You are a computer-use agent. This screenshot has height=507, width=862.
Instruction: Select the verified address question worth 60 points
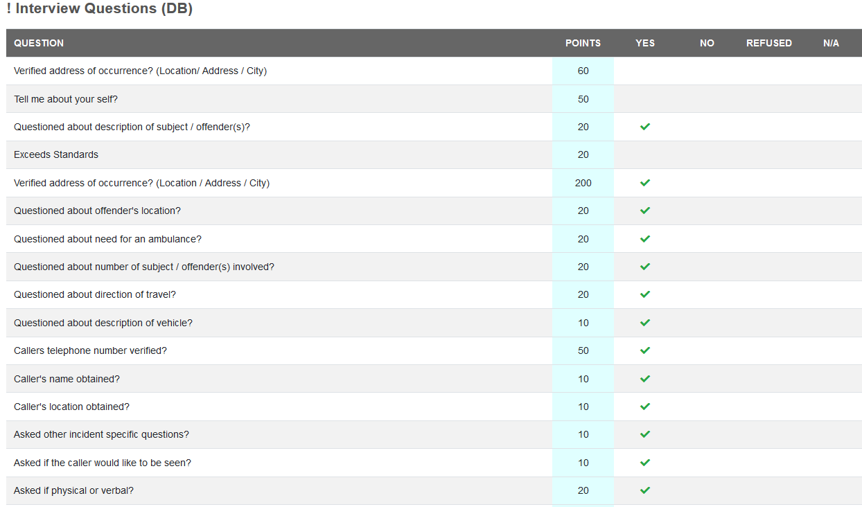140,71
